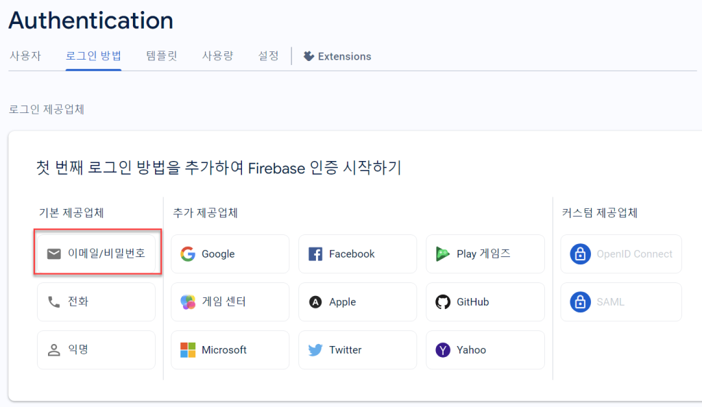Add Apple sign-in provider
The width and height of the screenshot is (702, 407).
click(x=358, y=302)
